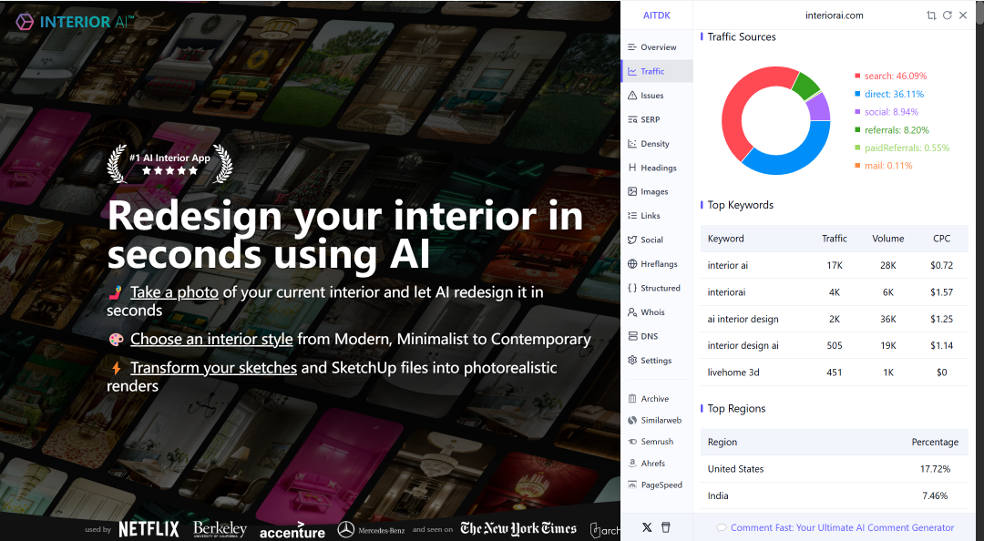Click Choose an interior style link
Viewport: 984px width, 541px height.
(x=211, y=339)
